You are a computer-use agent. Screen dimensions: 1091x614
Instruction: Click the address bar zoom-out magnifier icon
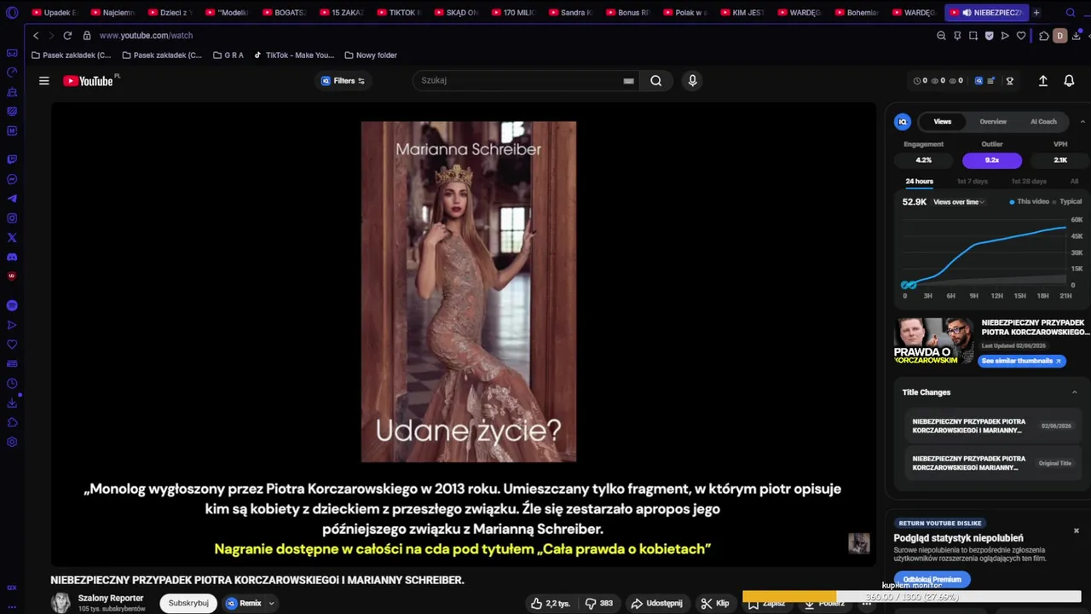click(x=941, y=36)
